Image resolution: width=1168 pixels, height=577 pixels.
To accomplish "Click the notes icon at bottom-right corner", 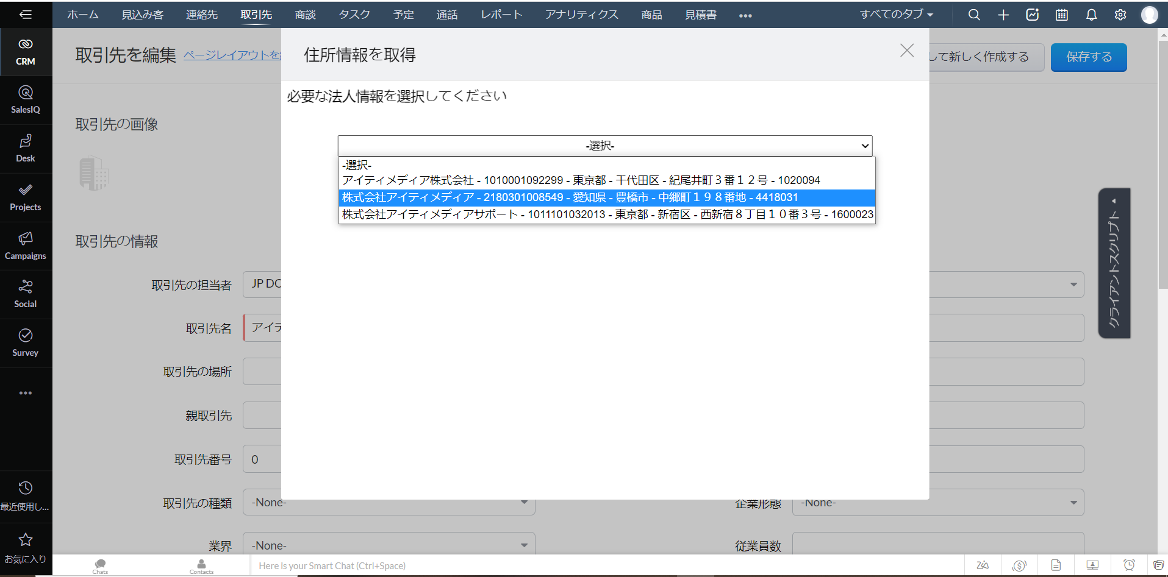I will pyautogui.click(x=1158, y=565).
